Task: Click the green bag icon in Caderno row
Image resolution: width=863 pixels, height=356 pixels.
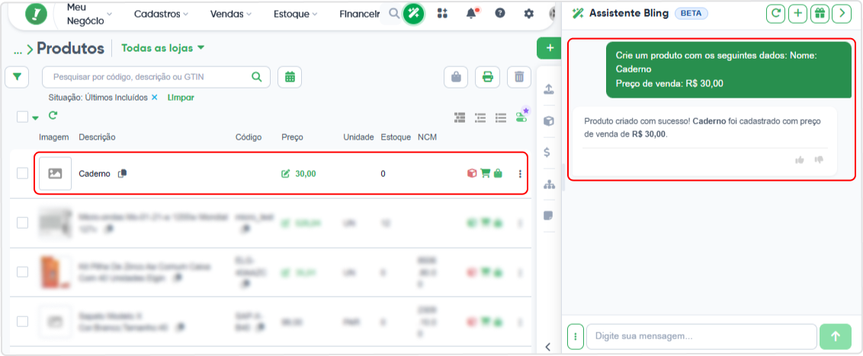Action: pos(498,173)
